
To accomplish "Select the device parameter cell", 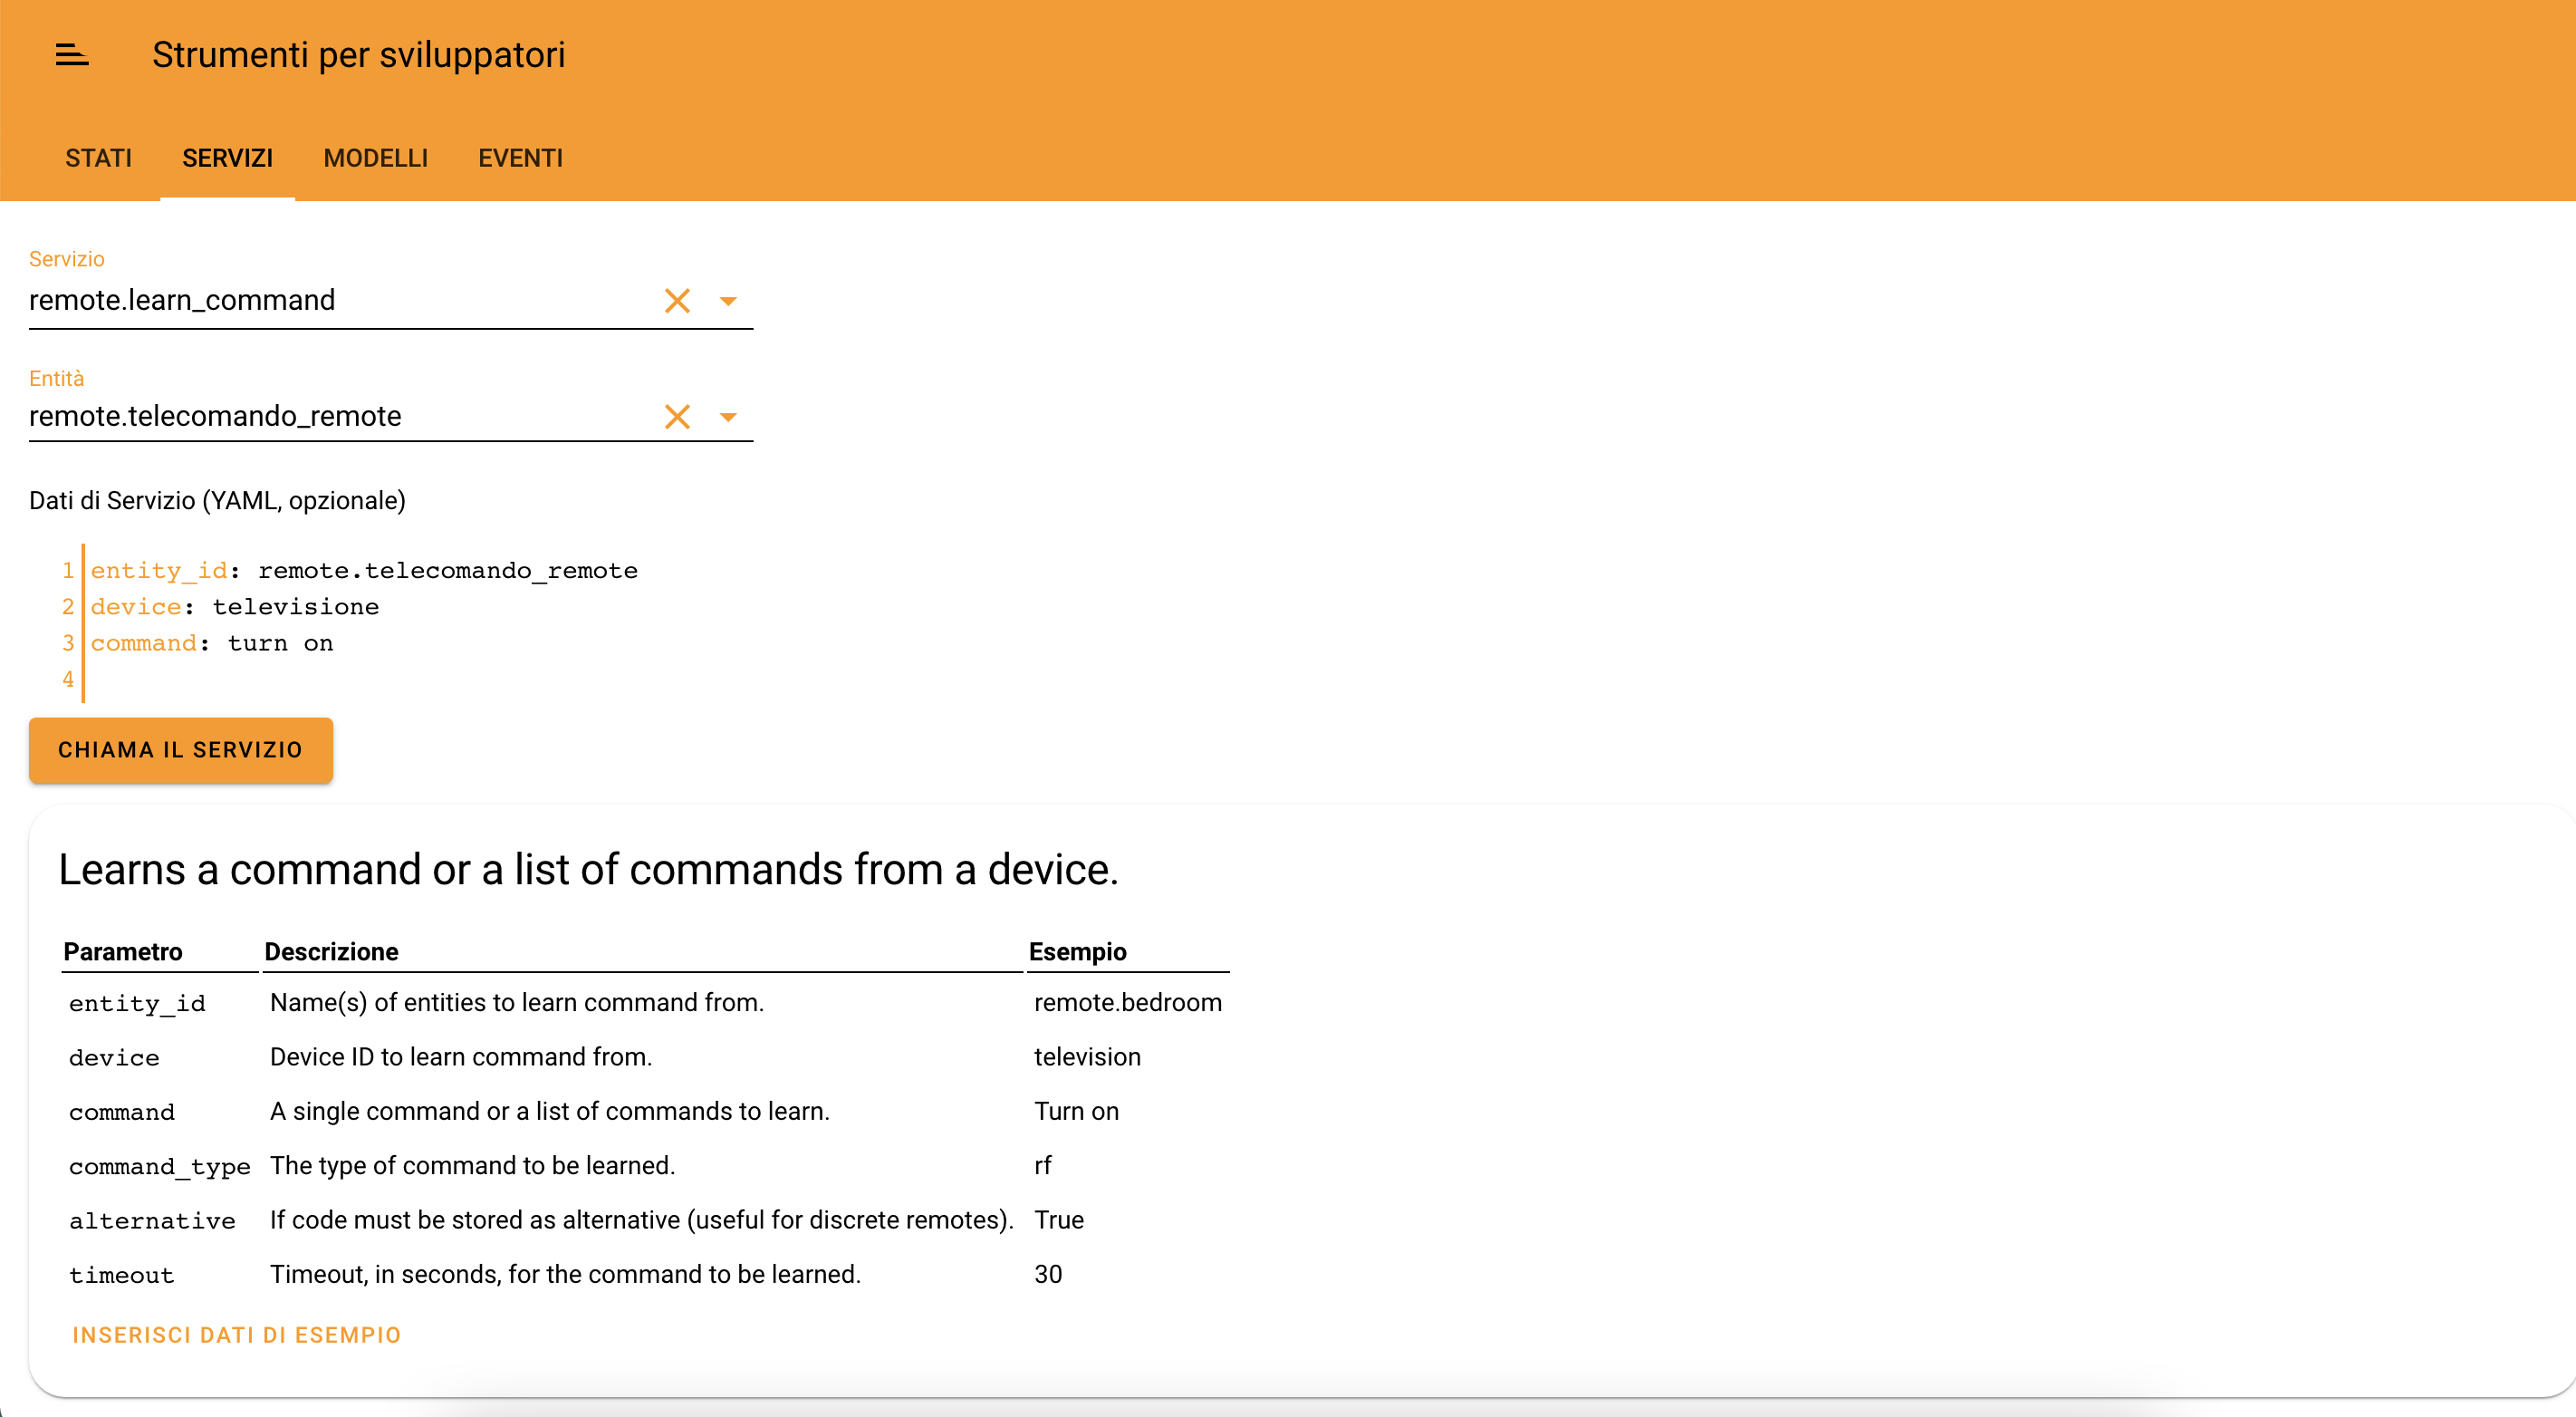I will click(114, 1058).
